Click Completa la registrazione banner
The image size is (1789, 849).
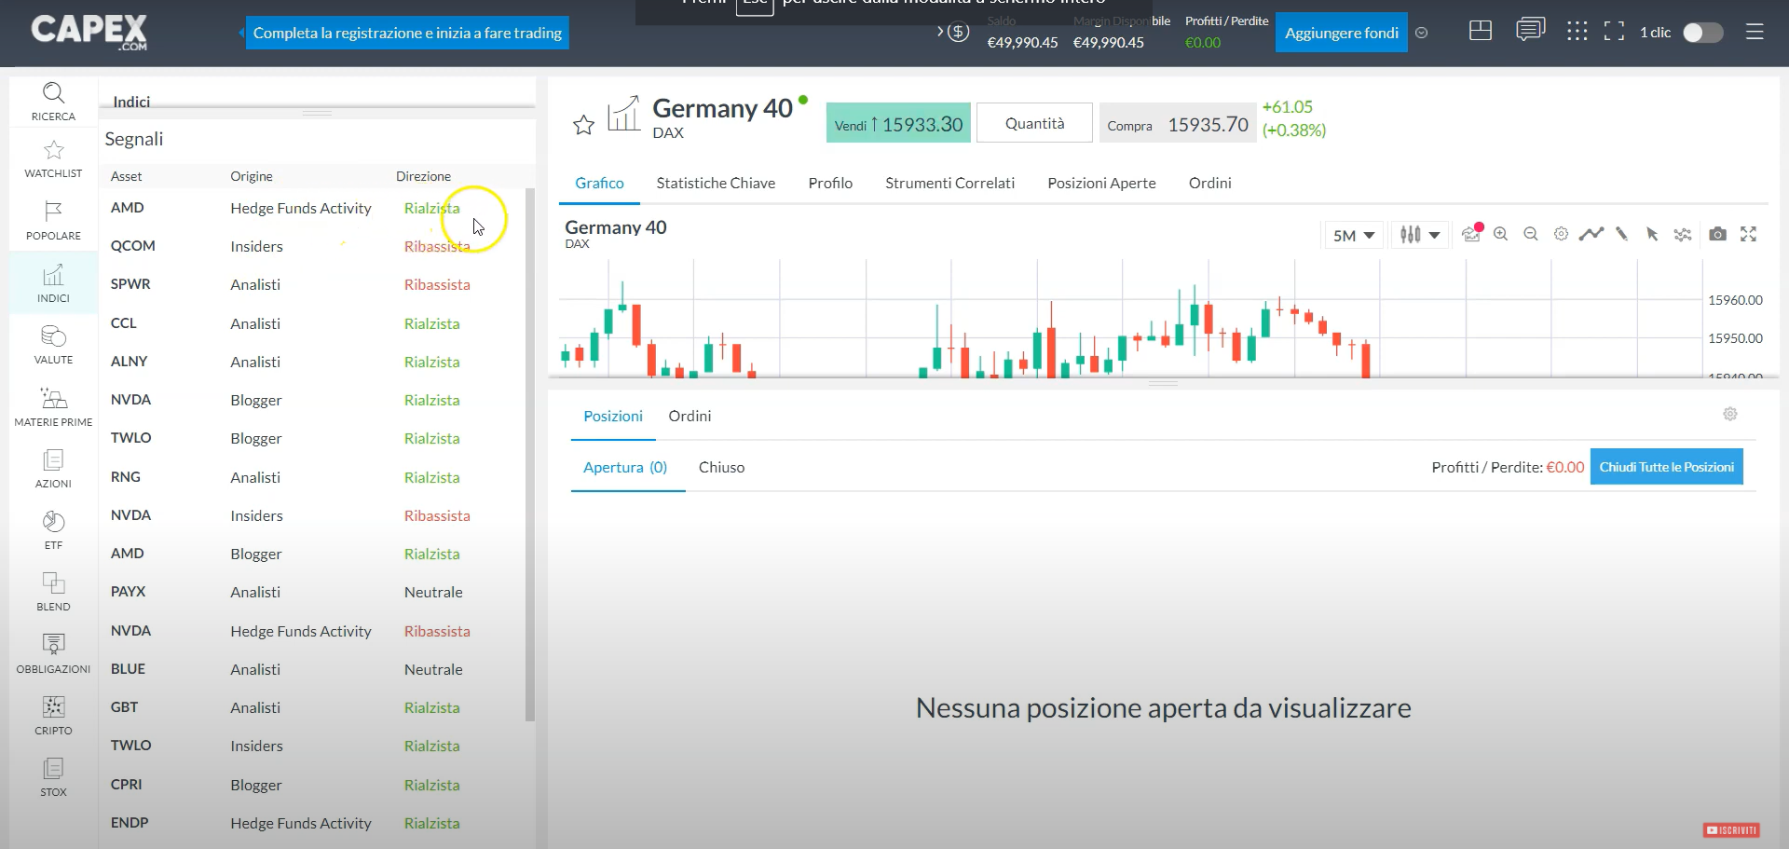click(407, 33)
